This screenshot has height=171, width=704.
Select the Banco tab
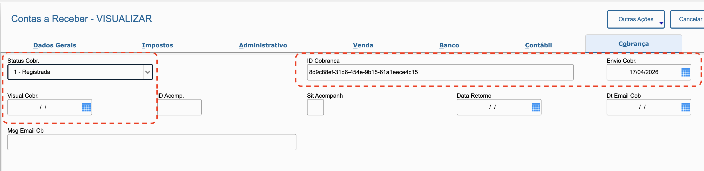click(449, 45)
